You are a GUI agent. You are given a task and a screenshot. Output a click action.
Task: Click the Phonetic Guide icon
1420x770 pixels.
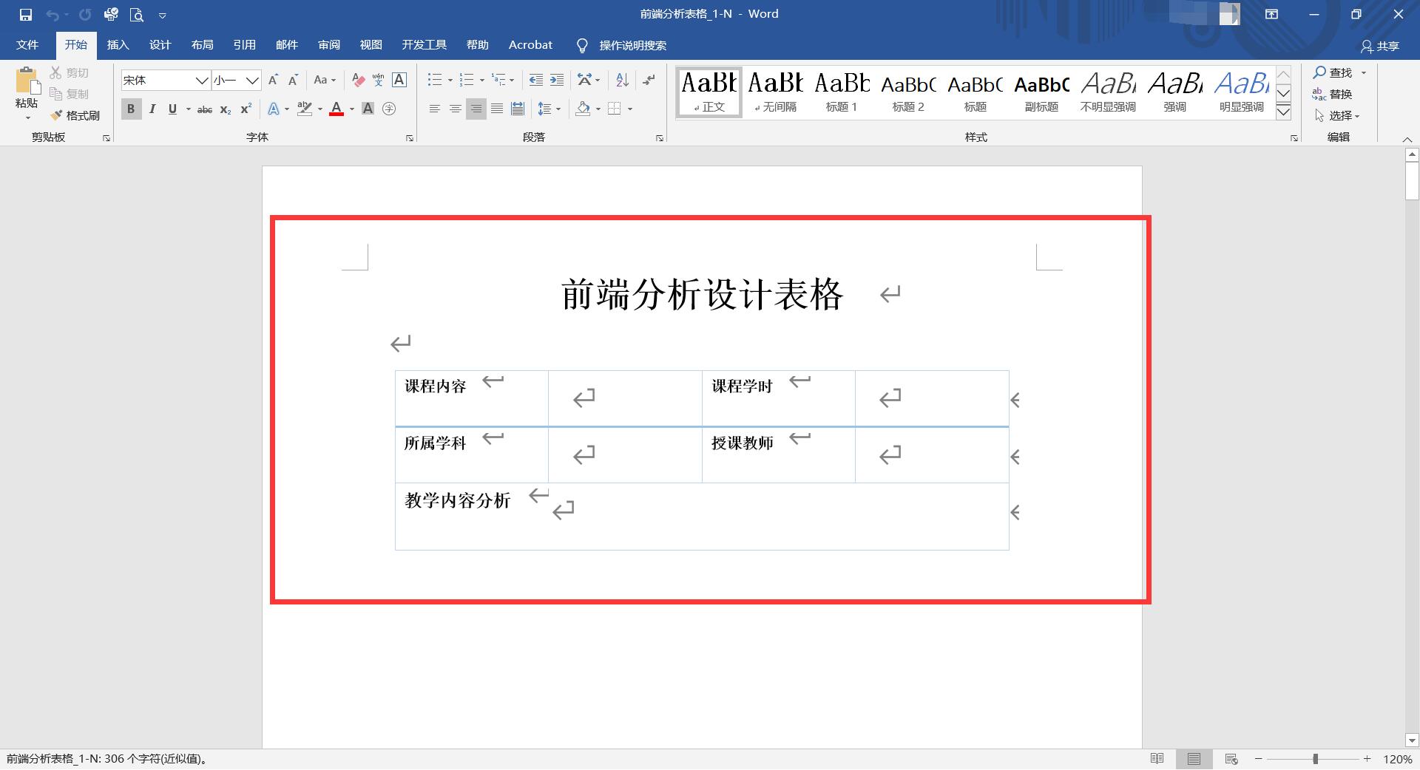tap(379, 80)
